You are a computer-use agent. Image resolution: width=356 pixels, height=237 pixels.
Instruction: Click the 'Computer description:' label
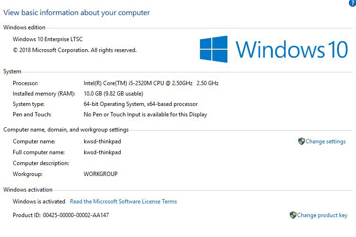click(41, 163)
